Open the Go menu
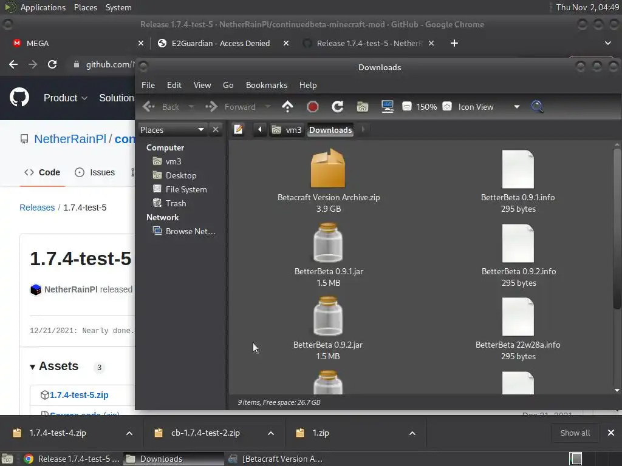 (x=228, y=85)
